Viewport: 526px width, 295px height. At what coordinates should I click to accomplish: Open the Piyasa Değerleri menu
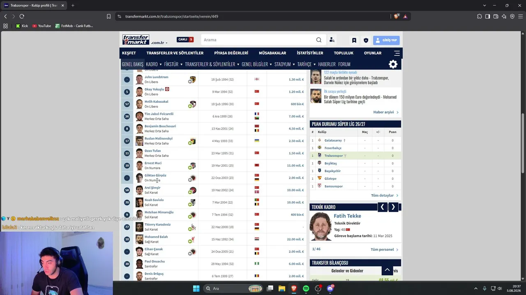tap(231, 53)
